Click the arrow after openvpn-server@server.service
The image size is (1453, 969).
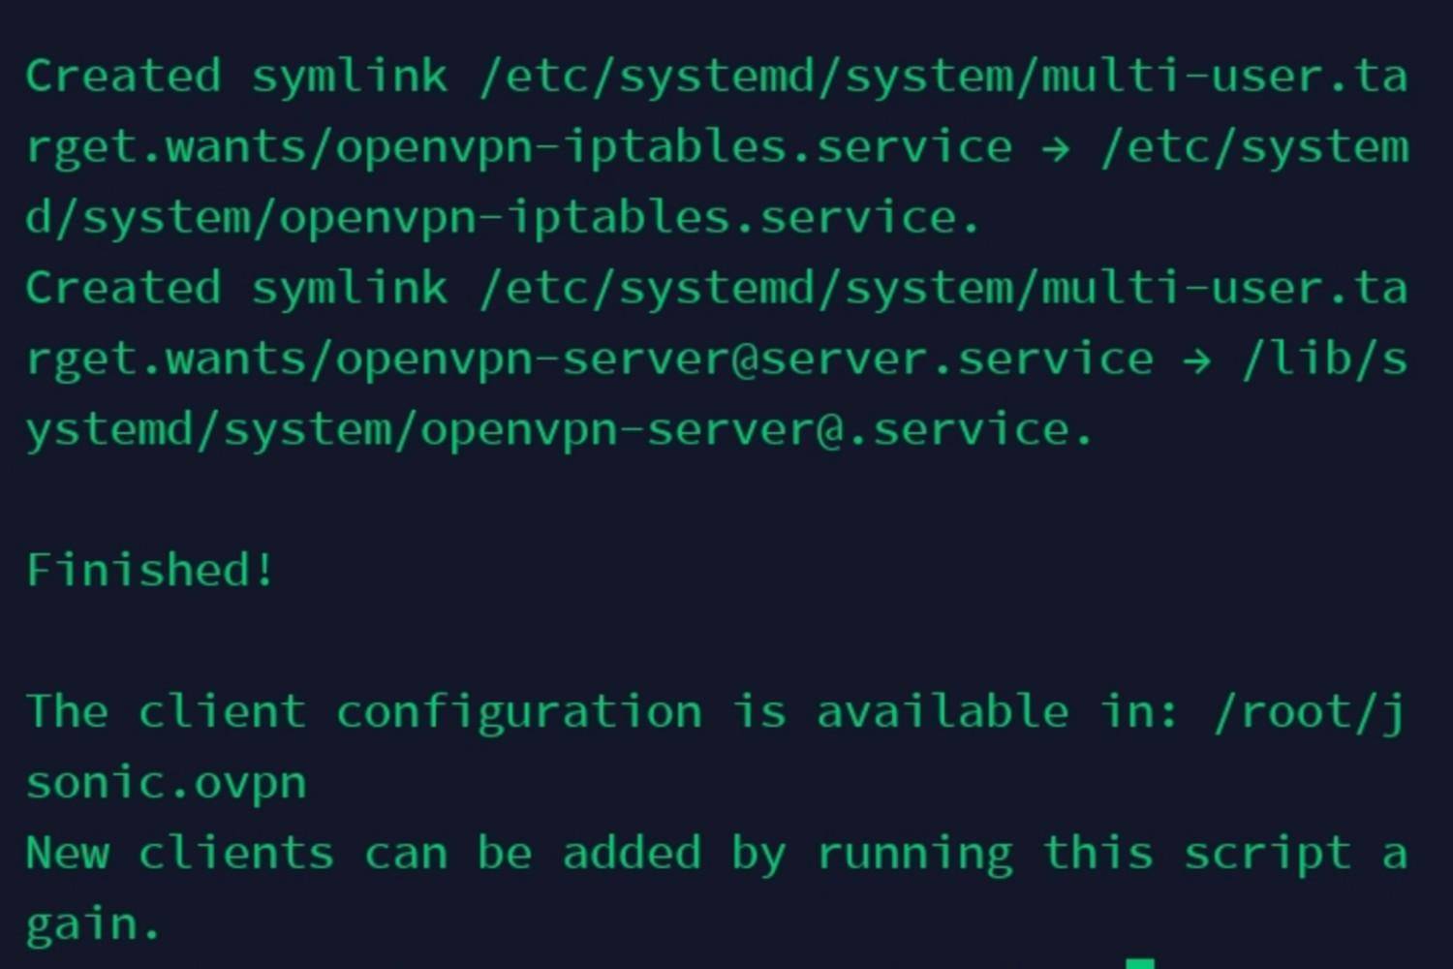pyautogui.click(x=1197, y=360)
